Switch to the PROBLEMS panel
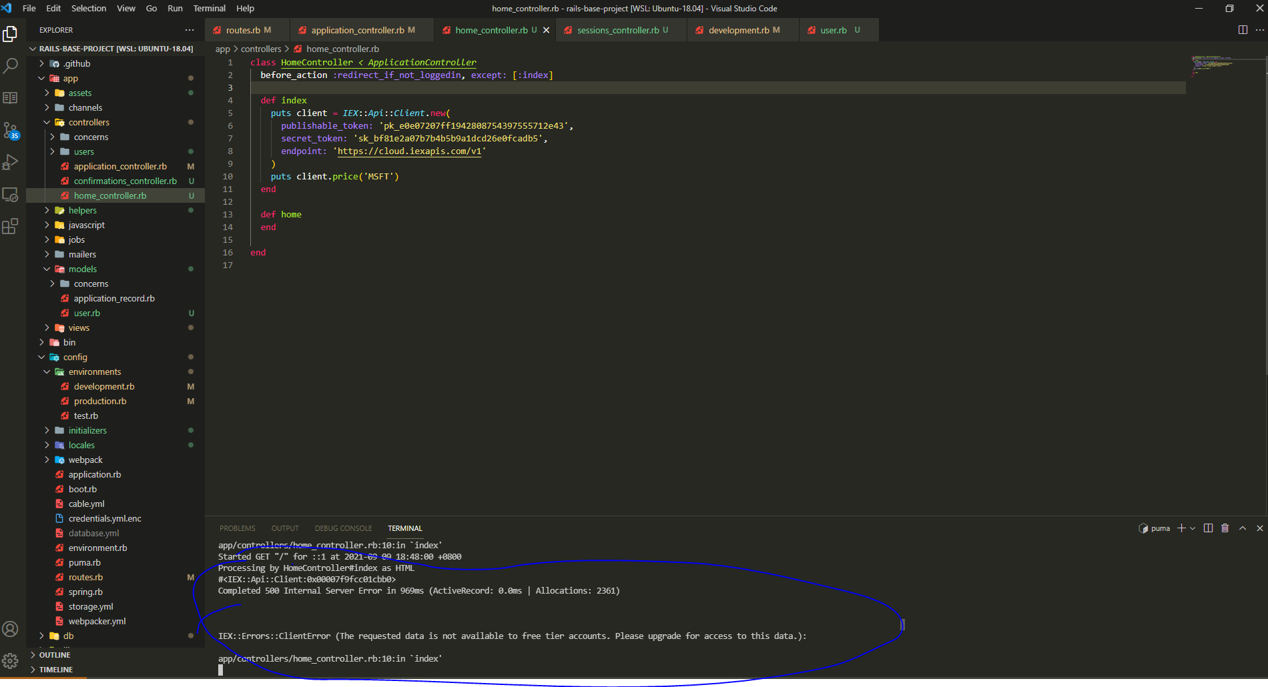 pyautogui.click(x=237, y=528)
